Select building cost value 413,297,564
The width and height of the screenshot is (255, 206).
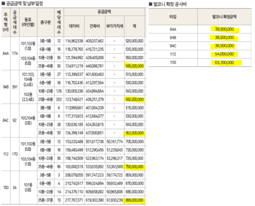[95, 83]
